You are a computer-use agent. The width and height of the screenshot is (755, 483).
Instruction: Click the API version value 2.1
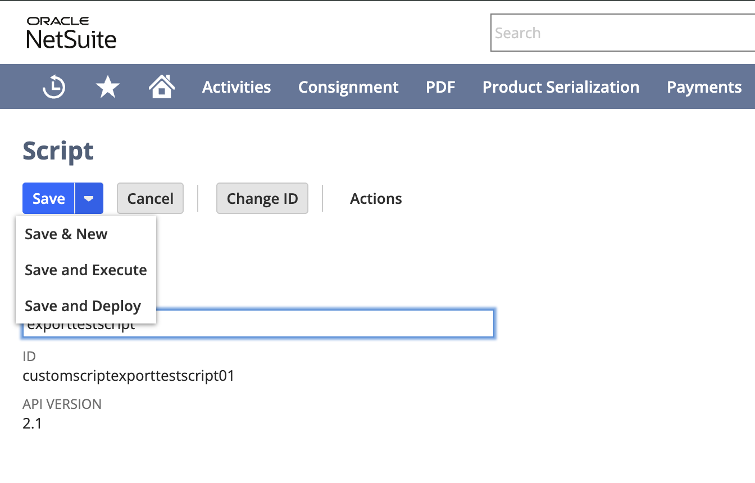point(32,423)
